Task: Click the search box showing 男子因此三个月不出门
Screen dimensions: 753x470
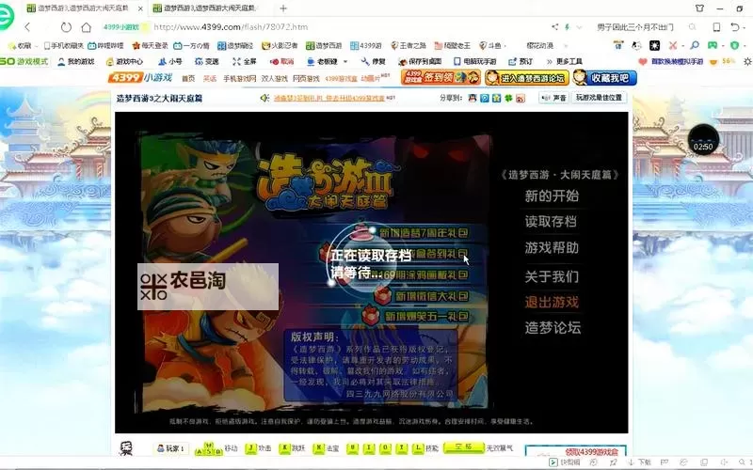Action: click(634, 27)
